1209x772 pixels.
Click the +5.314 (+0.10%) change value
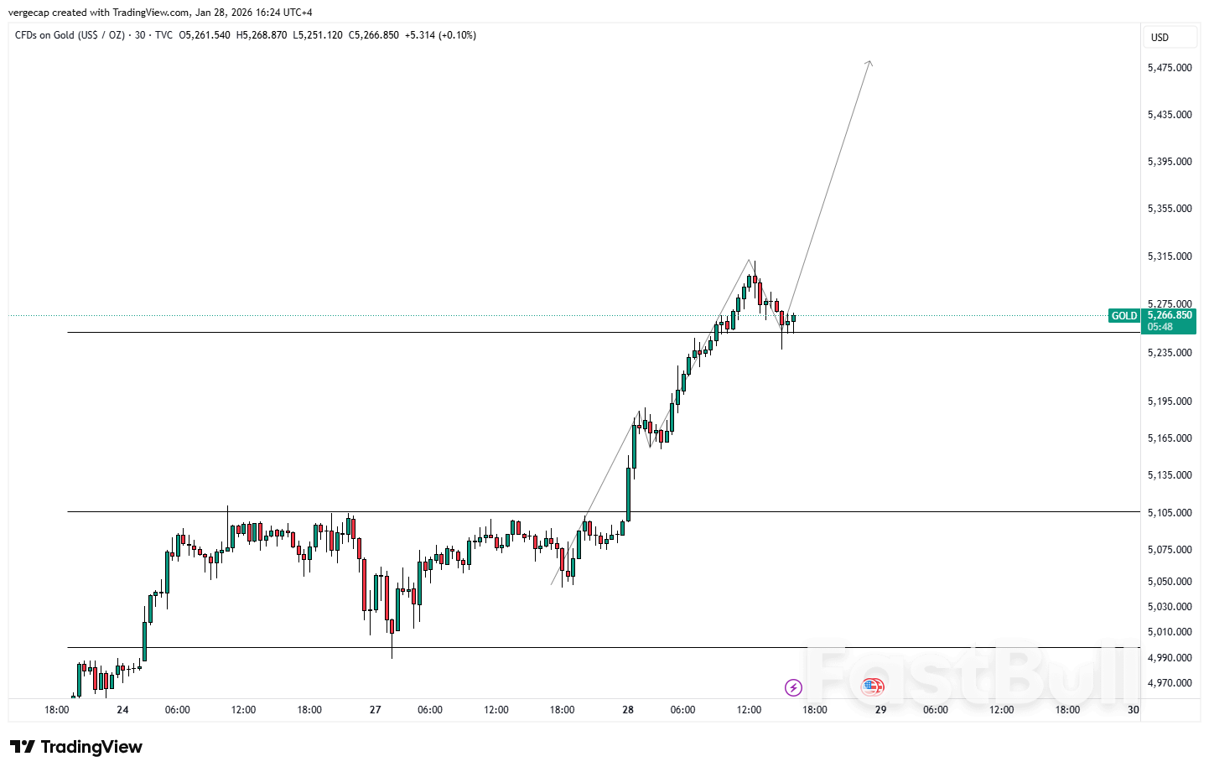pyautogui.click(x=440, y=35)
